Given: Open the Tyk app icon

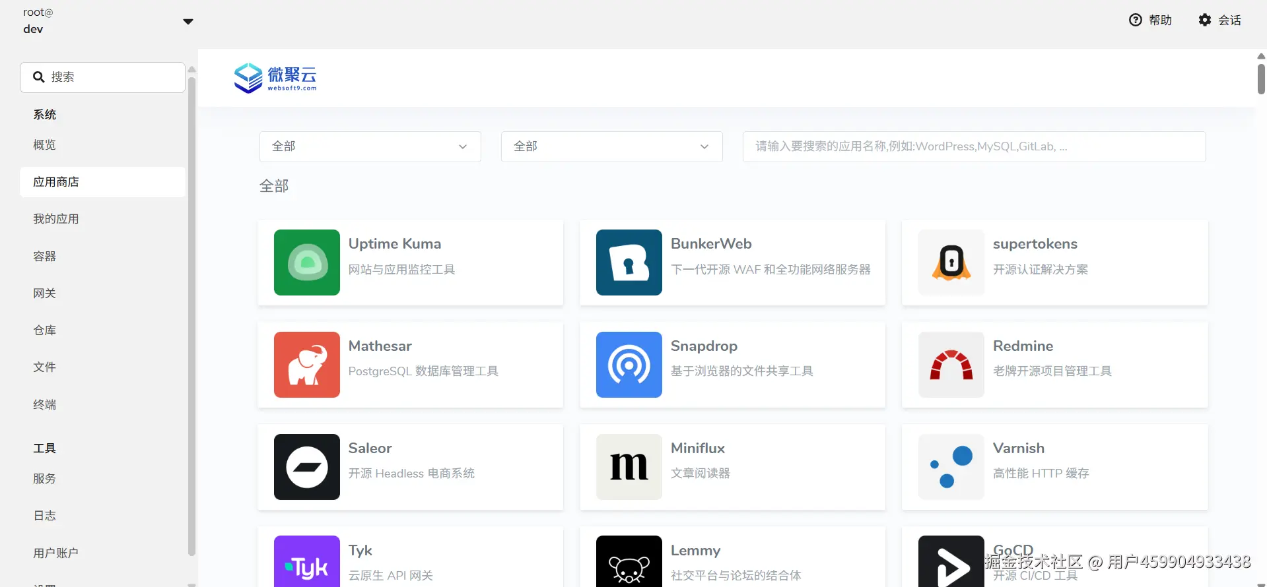Looking at the screenshot, I should [307, 561].
